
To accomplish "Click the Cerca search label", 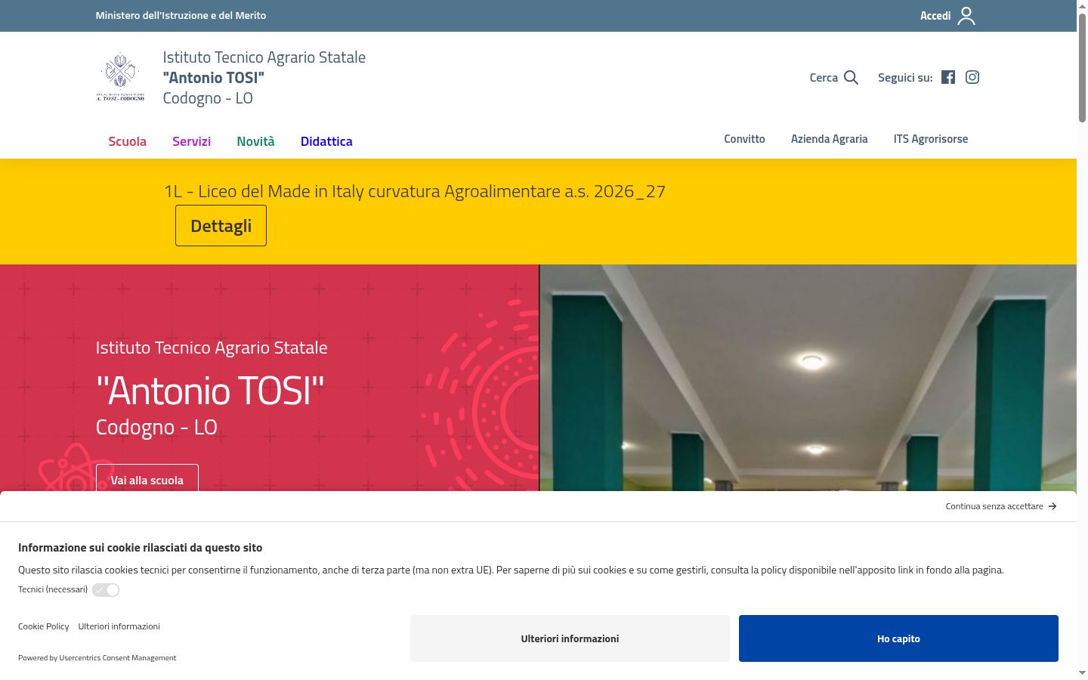I will (x=824, y=77).
